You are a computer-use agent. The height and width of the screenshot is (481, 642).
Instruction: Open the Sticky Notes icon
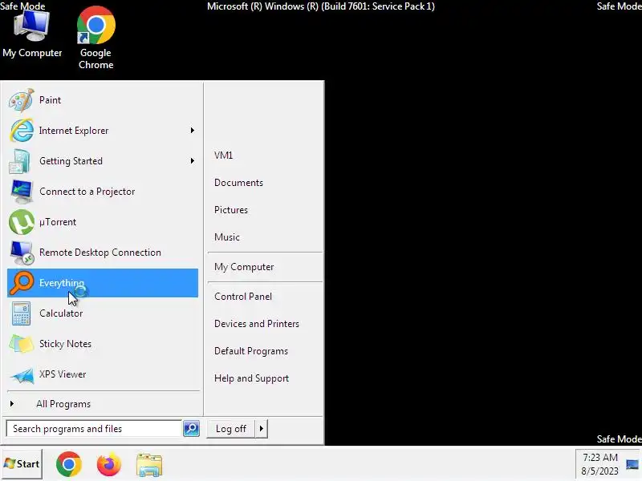[22, 344]
